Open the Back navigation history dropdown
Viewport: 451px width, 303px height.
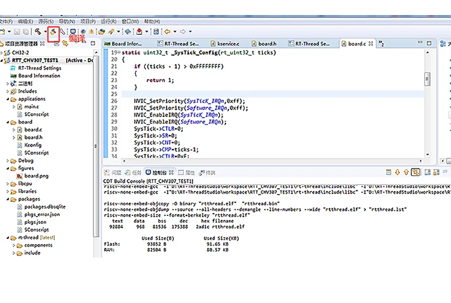pyautogui.click(x=174, y=32)
